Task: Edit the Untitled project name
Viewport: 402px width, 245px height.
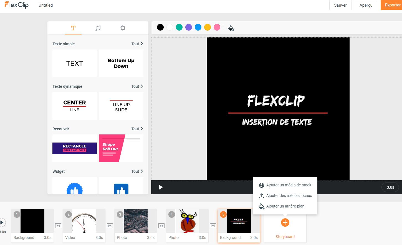Action: tap(46, 5)
